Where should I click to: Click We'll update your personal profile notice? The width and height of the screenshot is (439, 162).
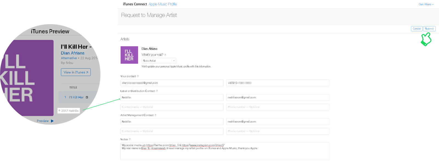point(176,66)
